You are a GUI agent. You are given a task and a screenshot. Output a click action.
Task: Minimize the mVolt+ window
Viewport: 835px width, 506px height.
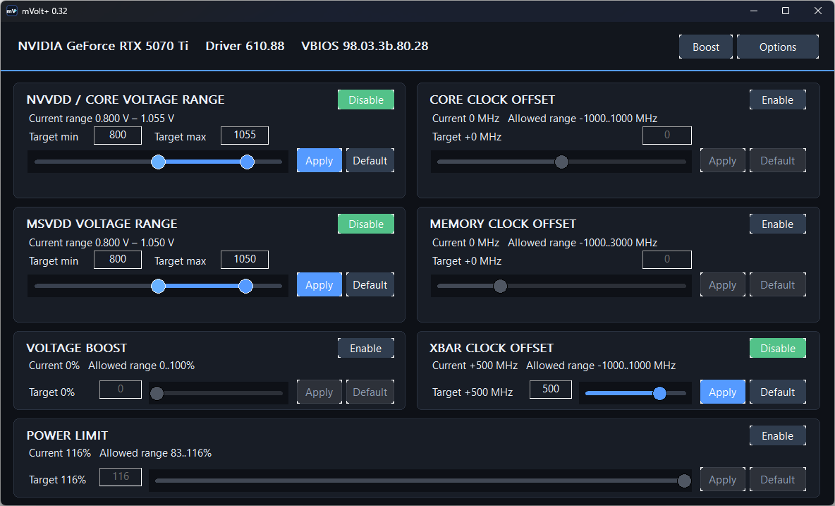click(753, 11)
